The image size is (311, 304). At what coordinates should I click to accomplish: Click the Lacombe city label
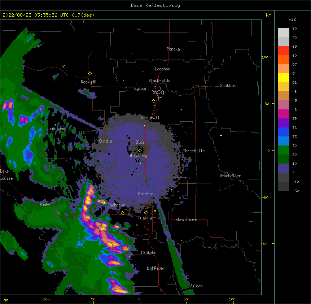[162, 69]
